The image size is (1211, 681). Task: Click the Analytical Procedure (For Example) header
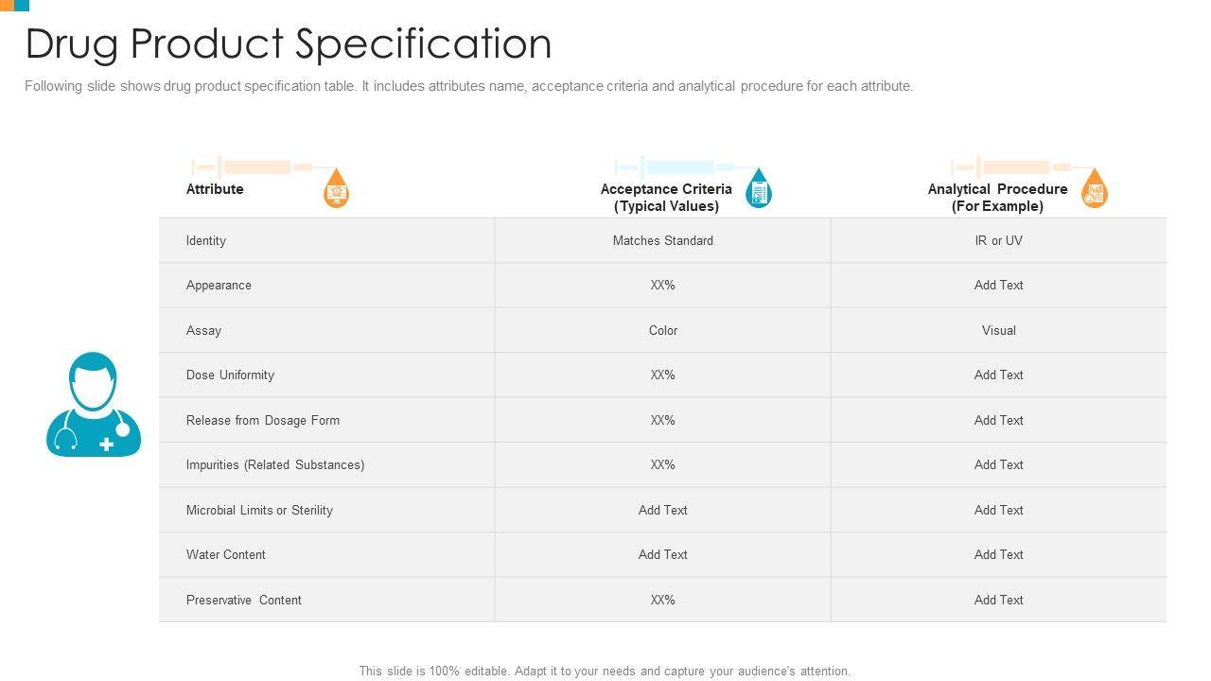coord(997,198)
